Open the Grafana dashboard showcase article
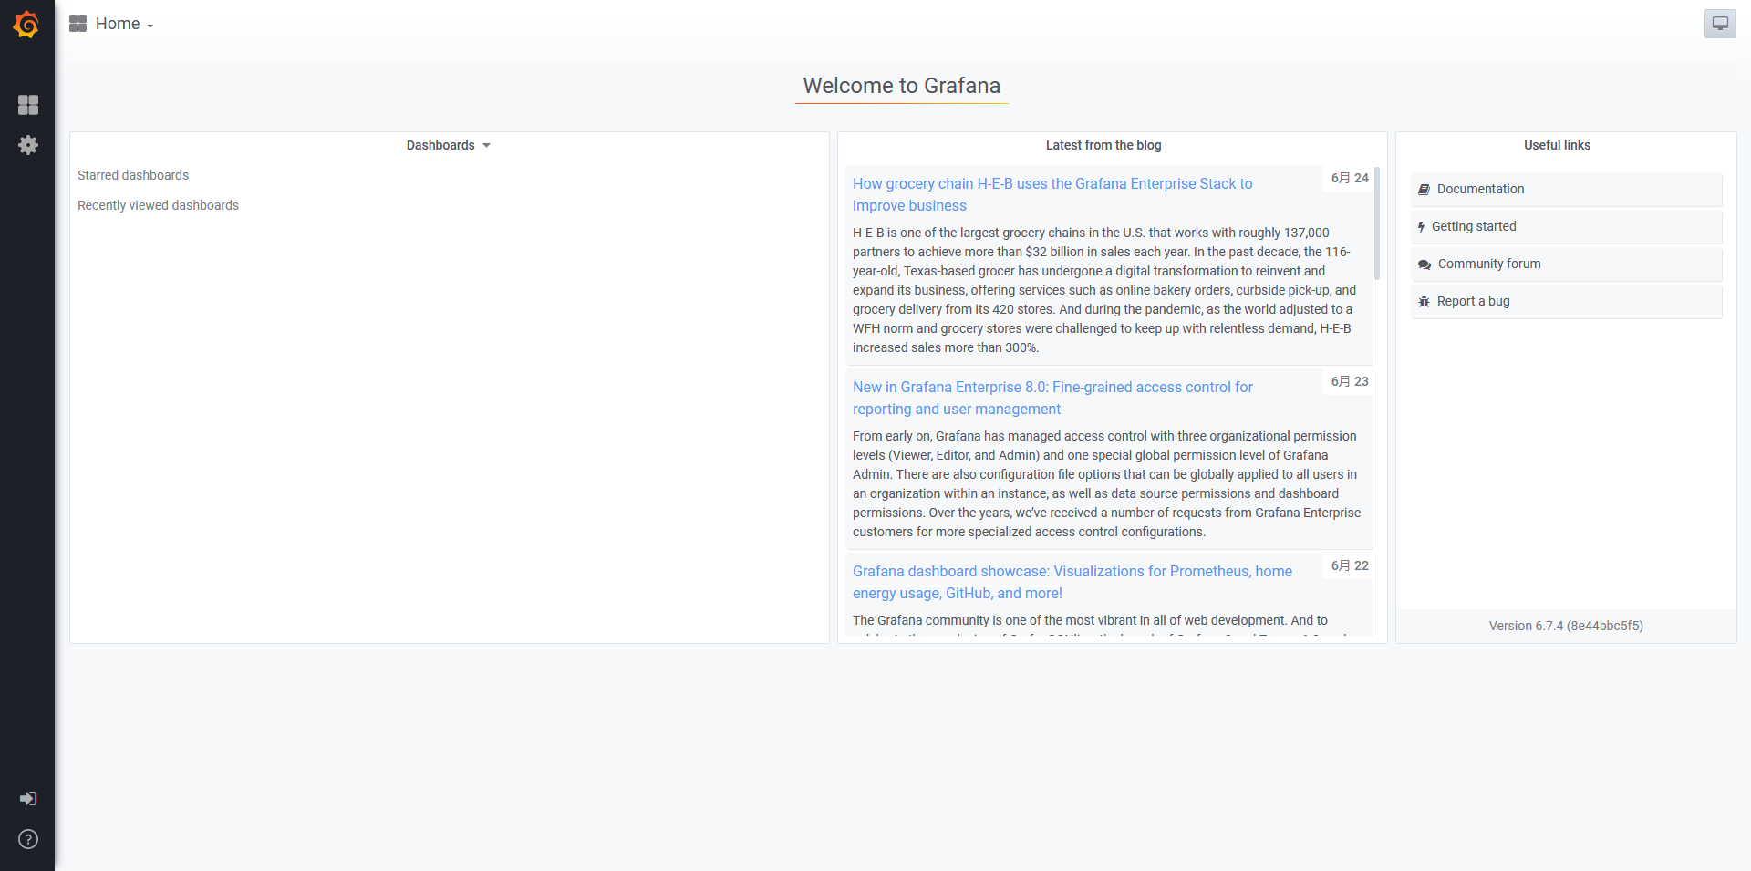 click(x=1072, y=582)
